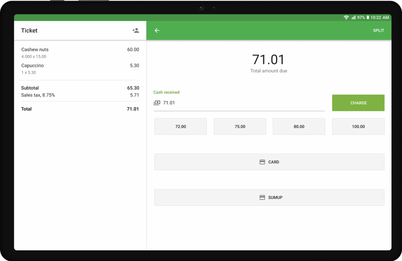This screenshot has width=402, height=261.
Task: Tap the 100.00 cash preset
Action: point(358,126)
